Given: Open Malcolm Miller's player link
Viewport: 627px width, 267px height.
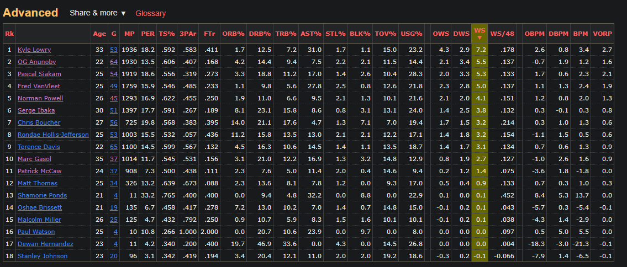Looking at the screenshot, I should point(39,220).
